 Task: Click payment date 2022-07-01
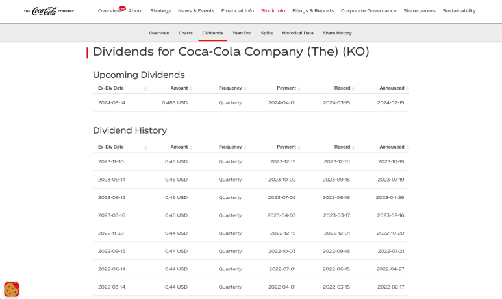(x=282, y=269)
